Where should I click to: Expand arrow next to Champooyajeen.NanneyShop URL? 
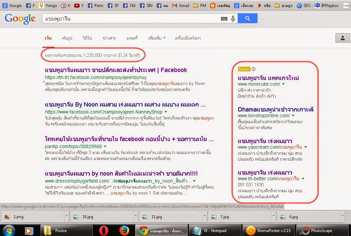point(166,112)
